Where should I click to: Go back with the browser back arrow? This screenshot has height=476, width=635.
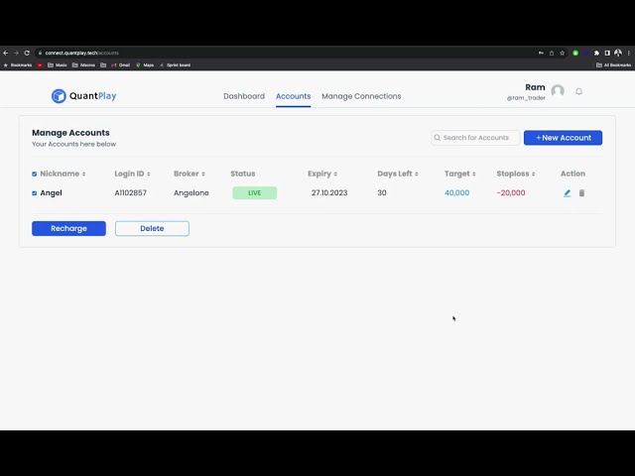6,53
